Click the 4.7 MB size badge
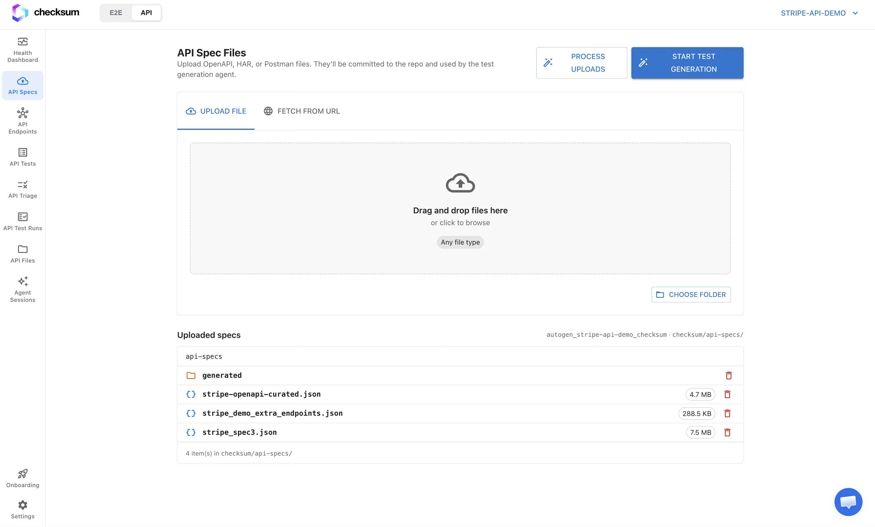Viewport: 875px width, 527px height. pyautogui.click(x=700, y=395)
